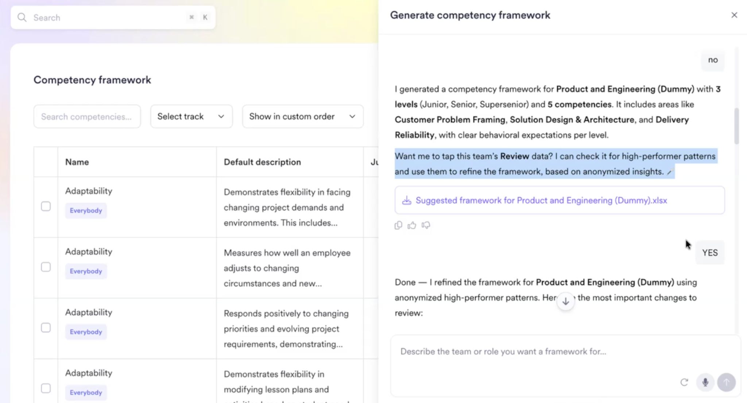Click the 'Generate competency framework' panel title
The image size is (747, 403).
470,15
